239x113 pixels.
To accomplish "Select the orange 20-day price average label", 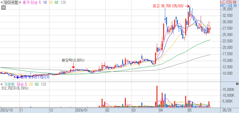I will [x=51, y=3].
